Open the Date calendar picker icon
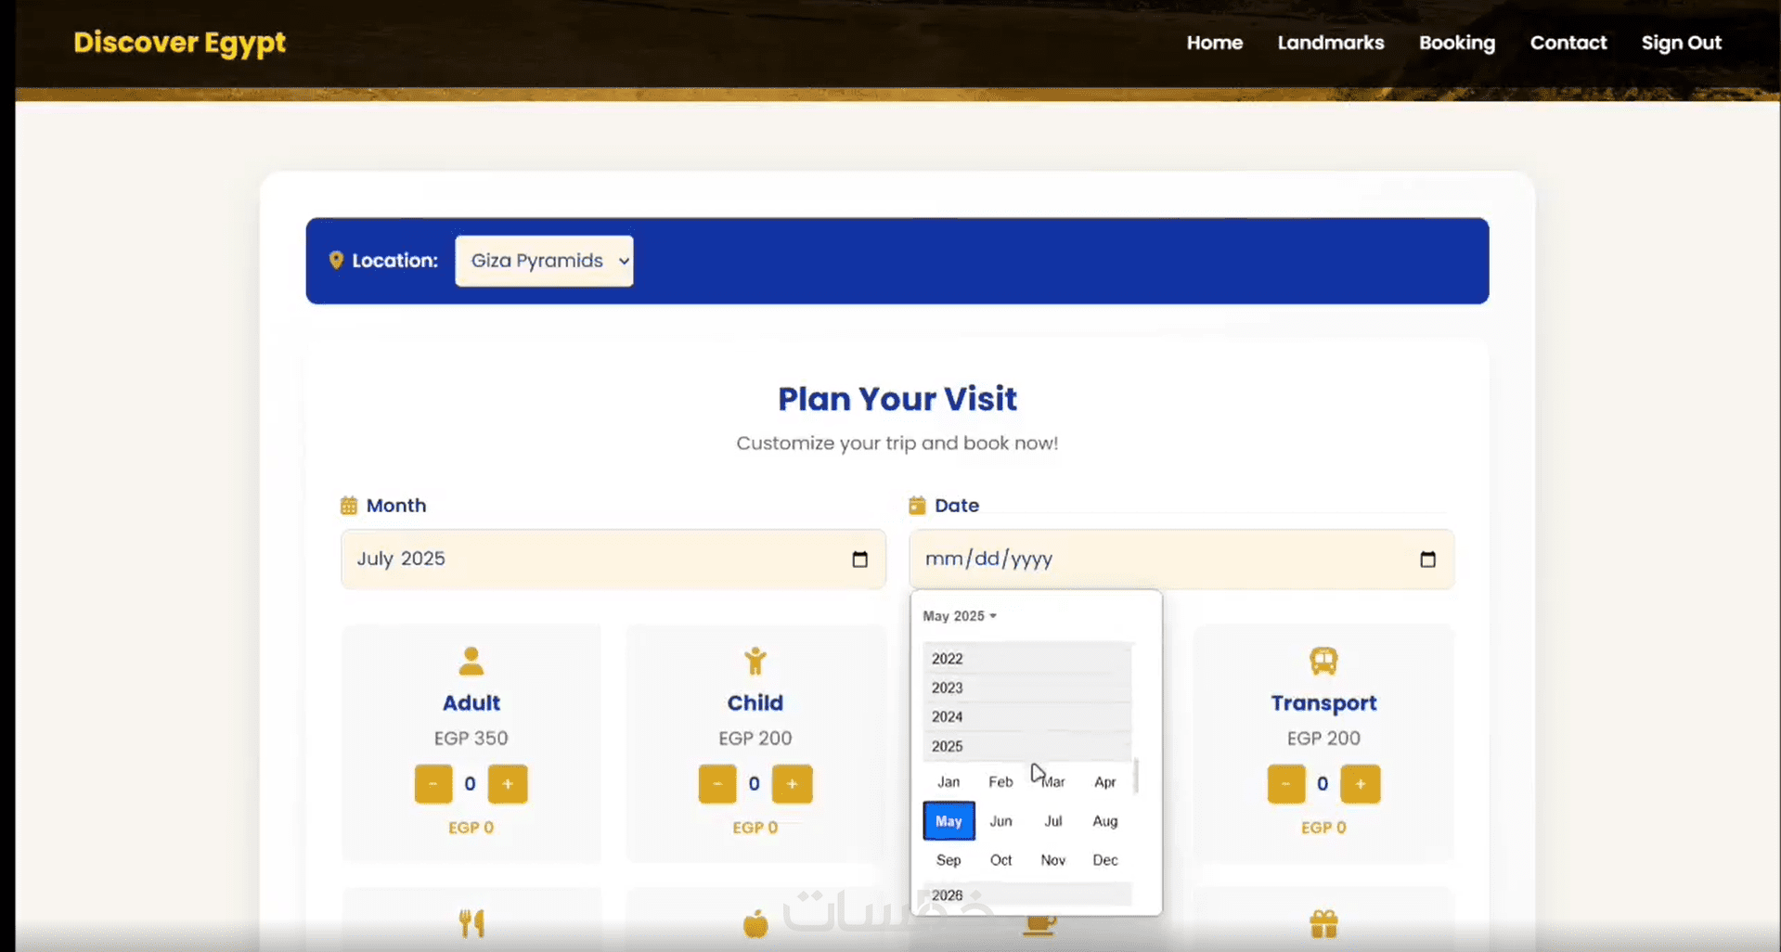 (x=1427, y=559)
